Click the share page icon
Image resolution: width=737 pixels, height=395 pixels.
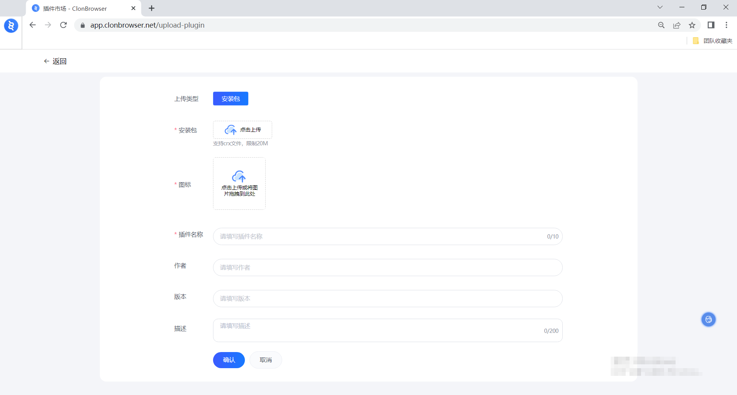click(677, 25)
